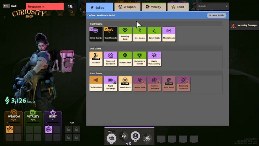
Task: Choose the Bullet Armor item
Action: (x=125, y=59)
